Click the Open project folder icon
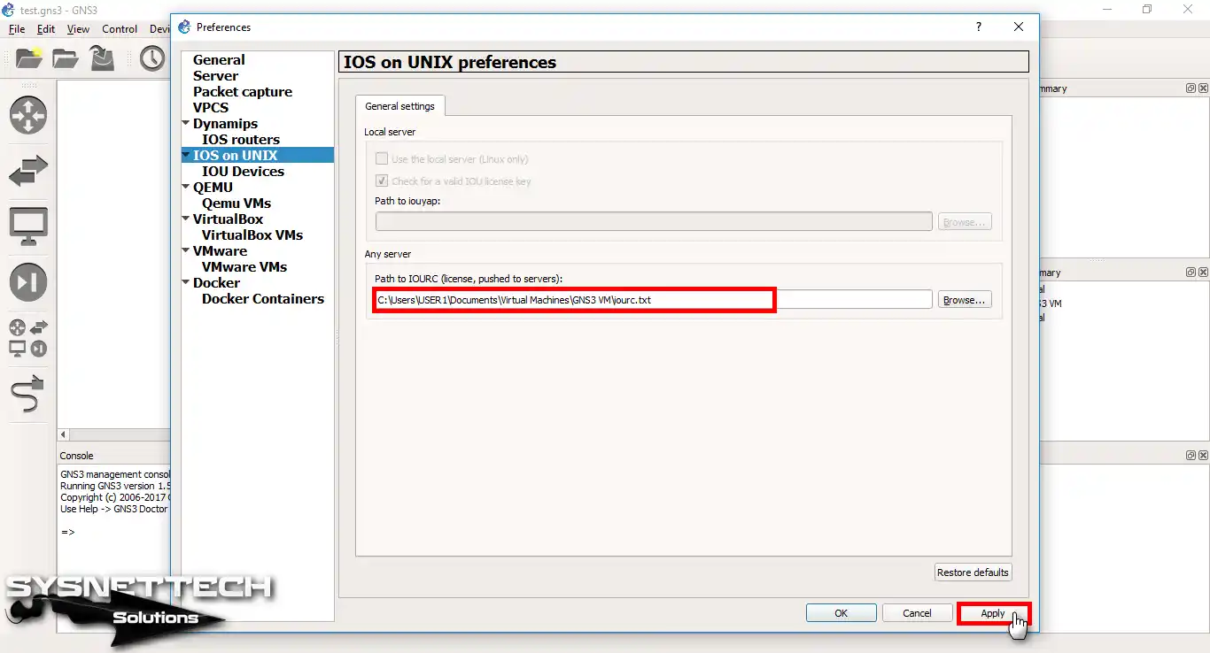 [66, 58]
